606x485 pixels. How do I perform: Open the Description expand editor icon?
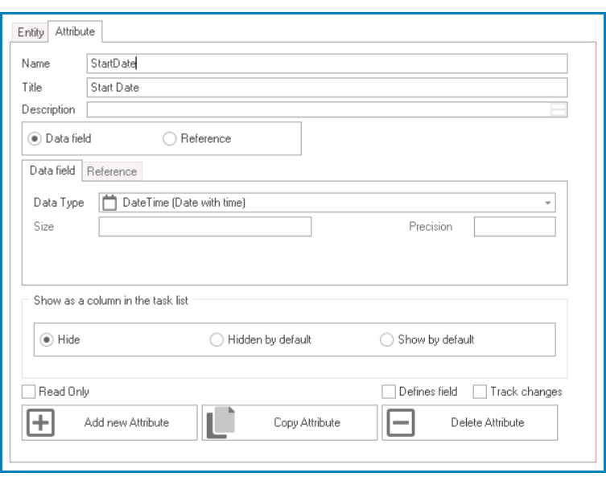558,109
